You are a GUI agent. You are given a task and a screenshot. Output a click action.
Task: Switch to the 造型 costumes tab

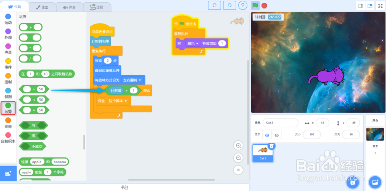click(x=42, y=7)
